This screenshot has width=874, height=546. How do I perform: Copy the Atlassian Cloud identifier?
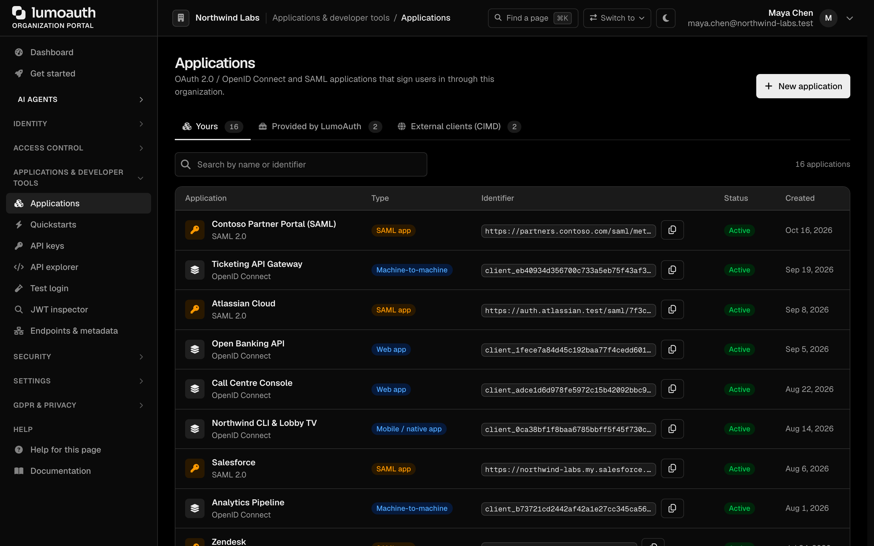[672, 309]
